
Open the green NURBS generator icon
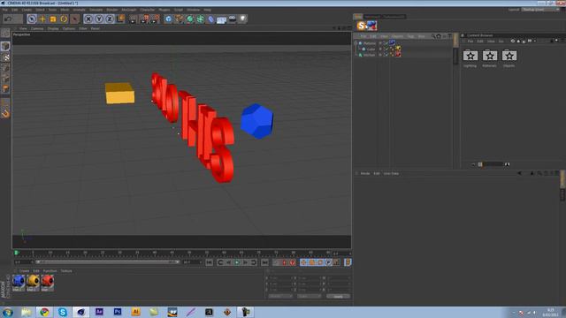(x=190, y=19)
